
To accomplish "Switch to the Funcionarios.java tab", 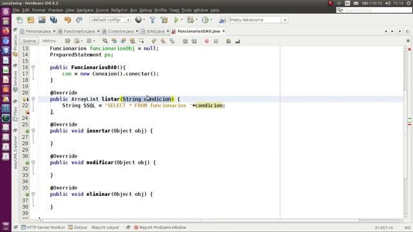I will click(x=79, y=32).
